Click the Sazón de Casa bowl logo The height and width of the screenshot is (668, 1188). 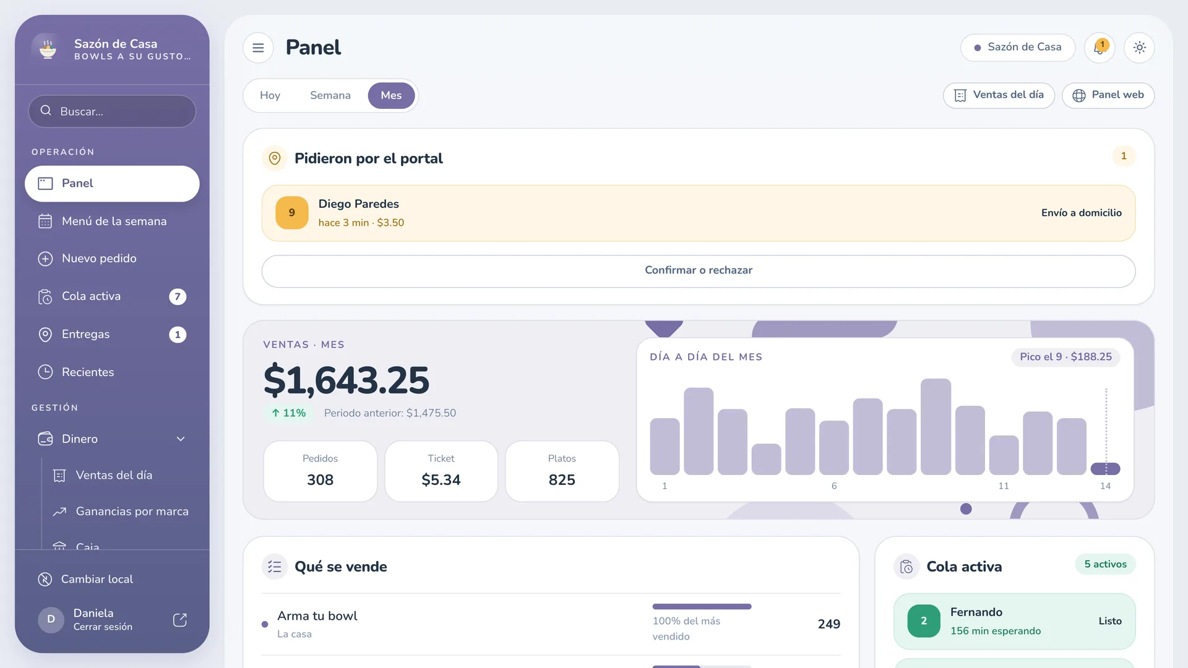pos(48,49)
